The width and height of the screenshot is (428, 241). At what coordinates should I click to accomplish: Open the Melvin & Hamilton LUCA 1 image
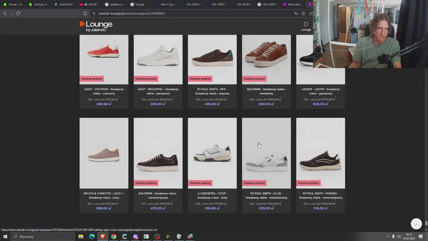pyautogui.click(x=104, y=153)
